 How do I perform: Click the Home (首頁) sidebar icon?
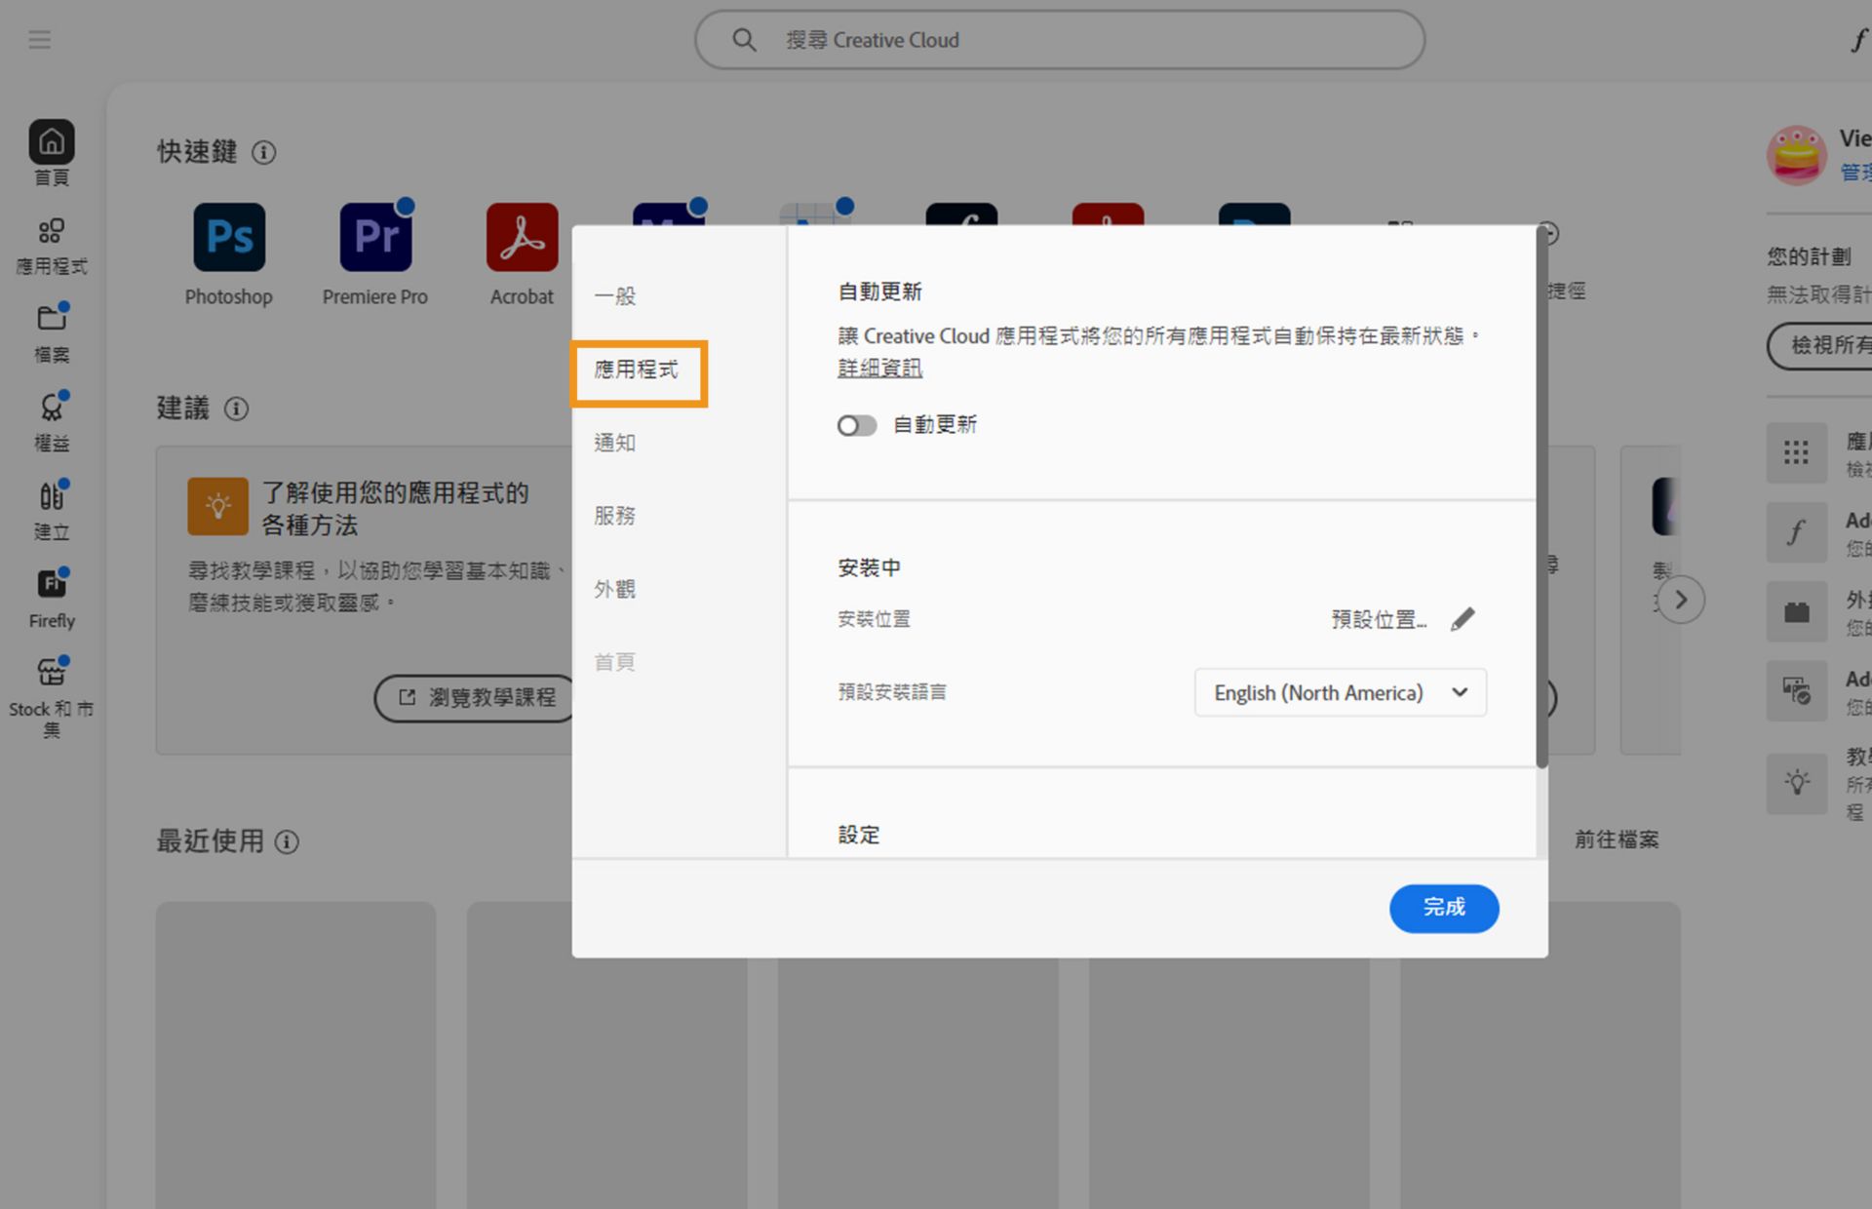tap(52, 143)
